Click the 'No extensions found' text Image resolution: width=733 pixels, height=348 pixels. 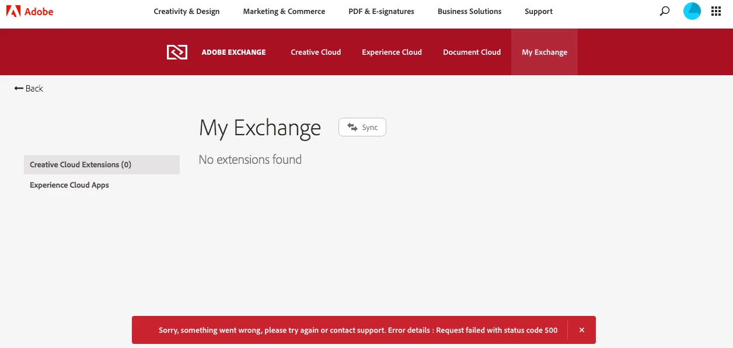tap(250, 160)
